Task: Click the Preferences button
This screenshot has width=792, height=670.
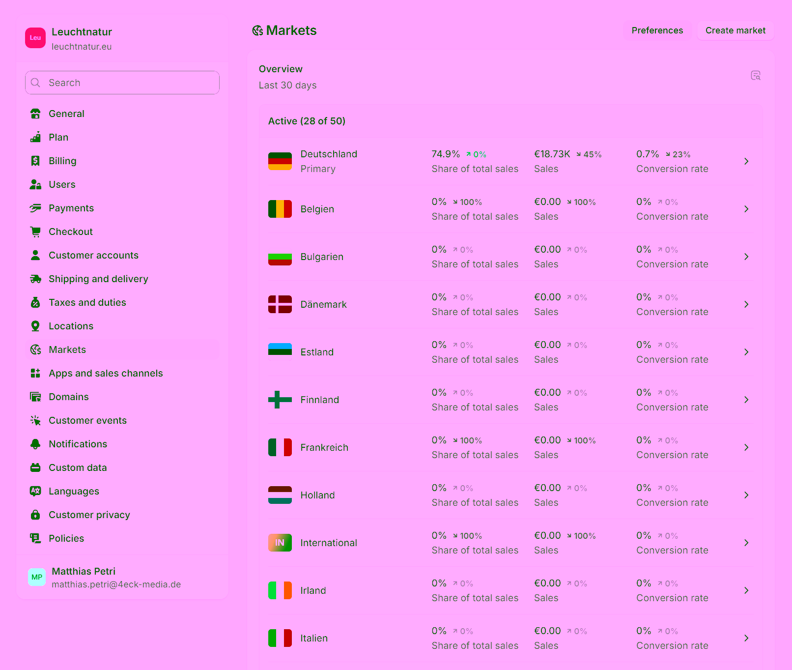Action: click(657, 30)
